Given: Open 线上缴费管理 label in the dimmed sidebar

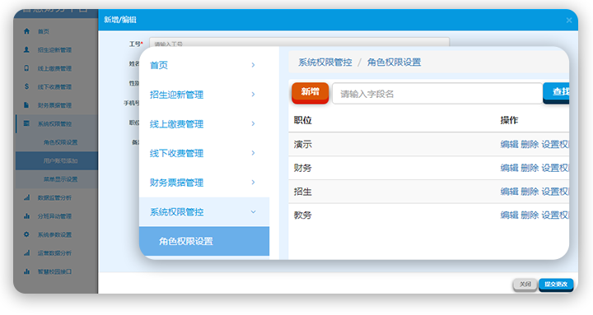Looking at the screenshot, I should (x=54, y=69).
